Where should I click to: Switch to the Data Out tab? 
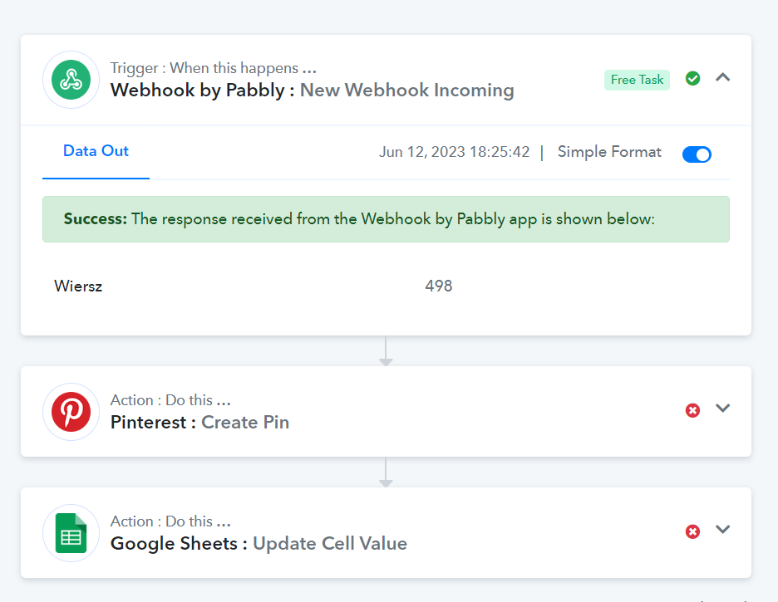tap(96, 151)
